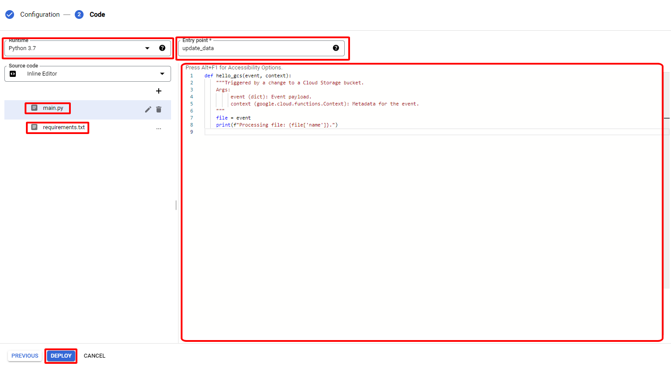The width and height of the screenshot is (671, 366).
Task: Go to the Previous step
Action: click(x=25, y=356)
